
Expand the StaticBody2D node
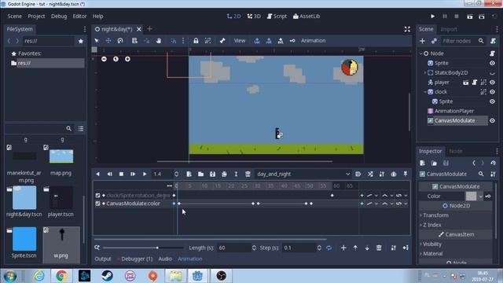click(425, 73)
